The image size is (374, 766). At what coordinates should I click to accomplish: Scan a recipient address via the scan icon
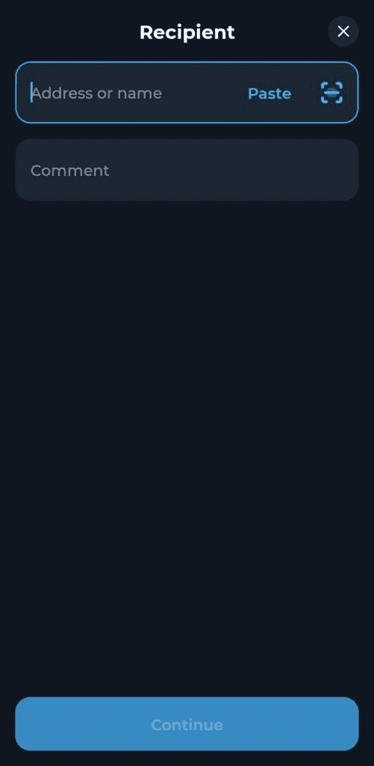click(331, 93)
